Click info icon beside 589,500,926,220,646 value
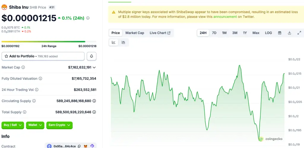304x148 pixels. coord(94,112)
